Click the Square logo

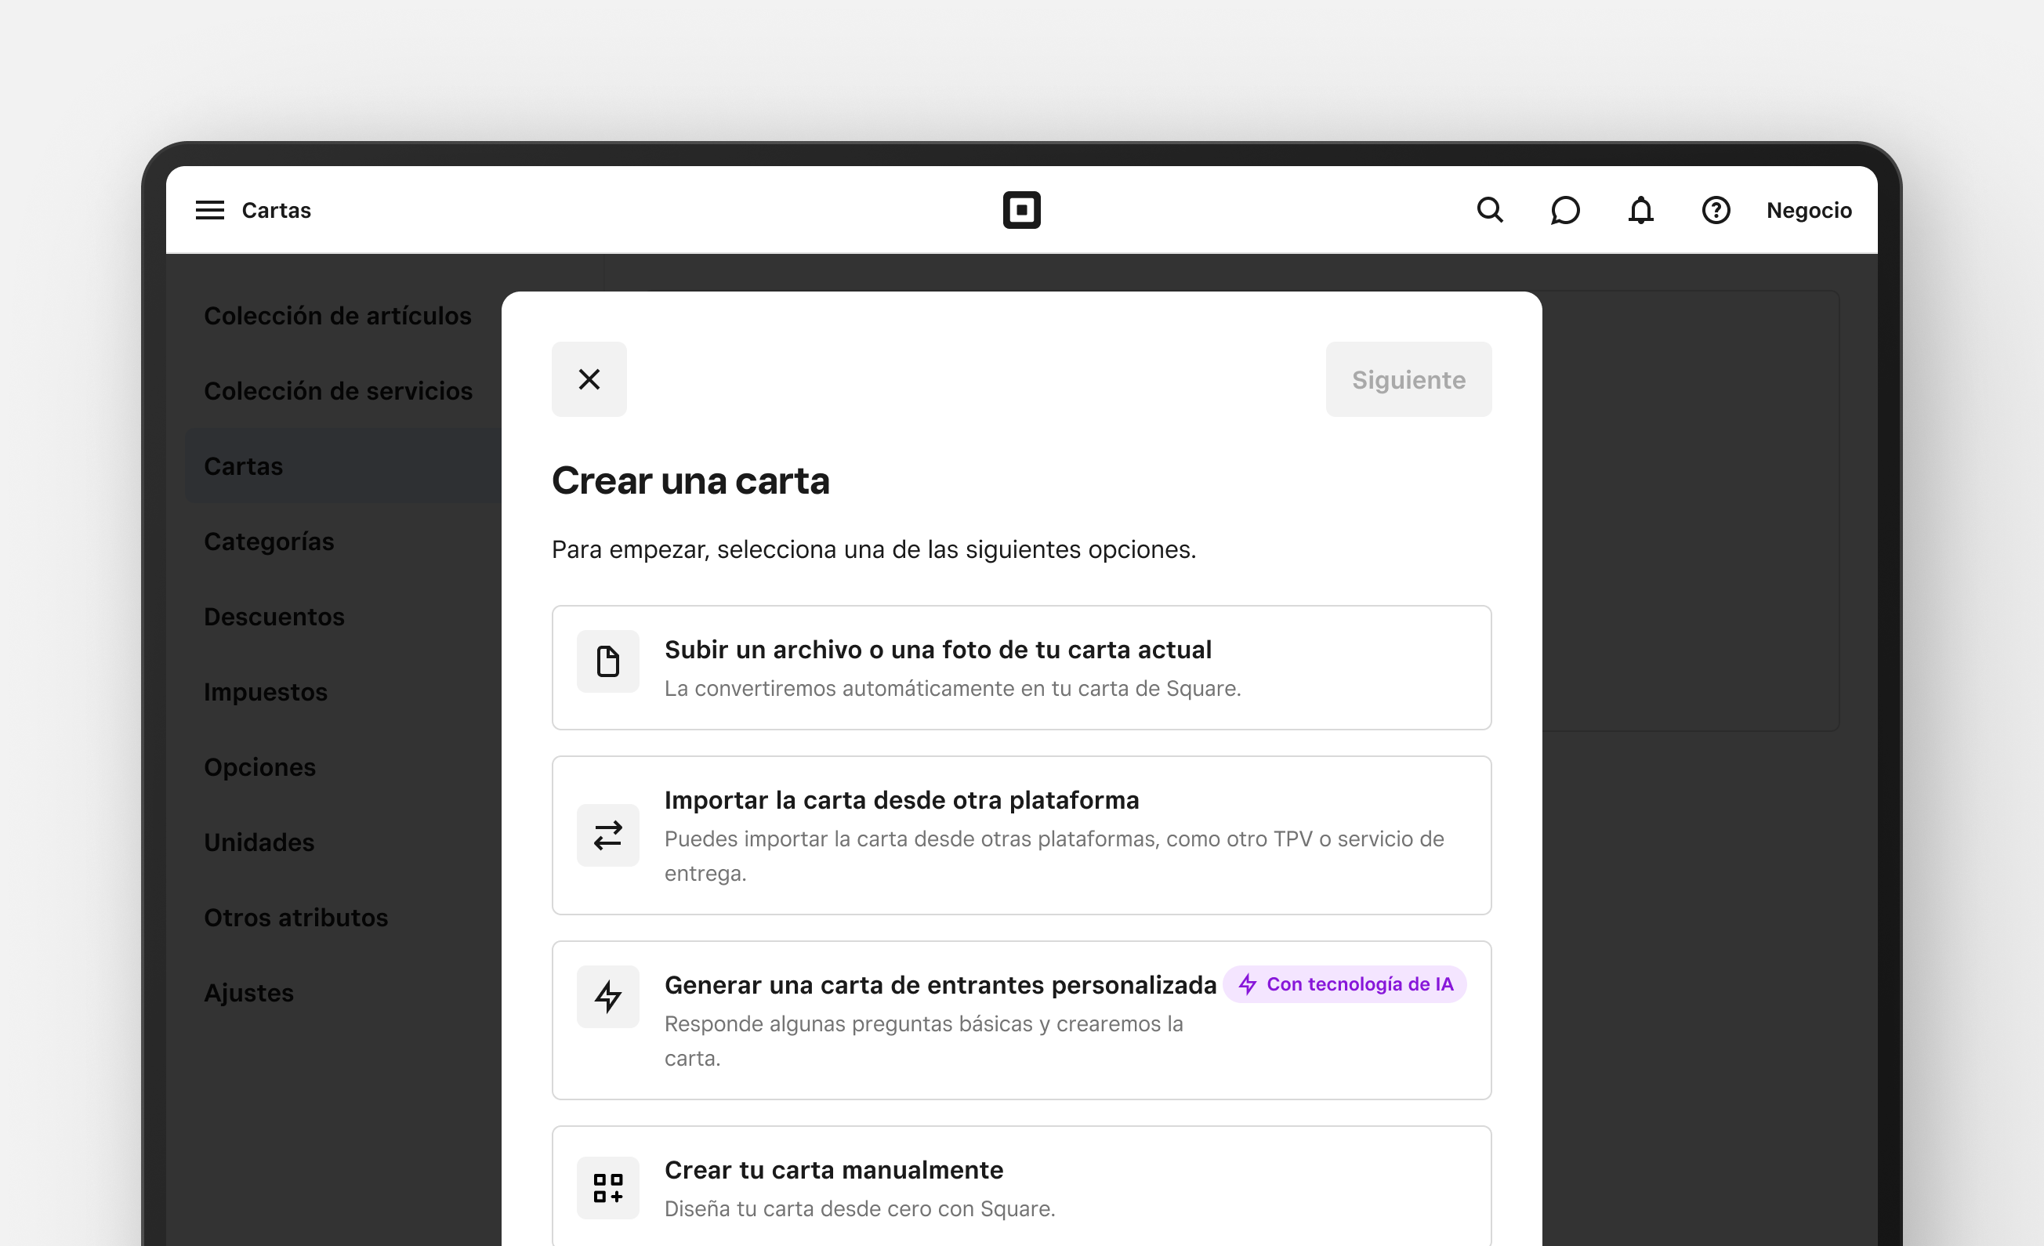[x=1021, y=210]
